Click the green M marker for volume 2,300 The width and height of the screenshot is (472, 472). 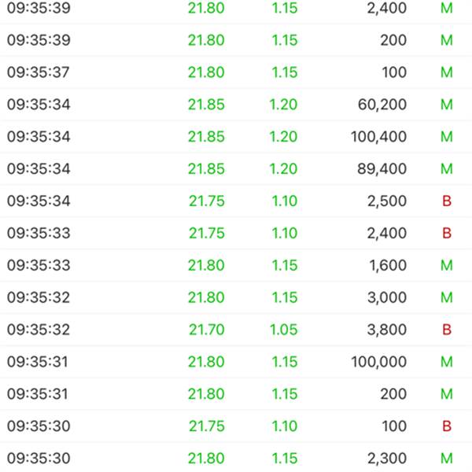[447, 458]
